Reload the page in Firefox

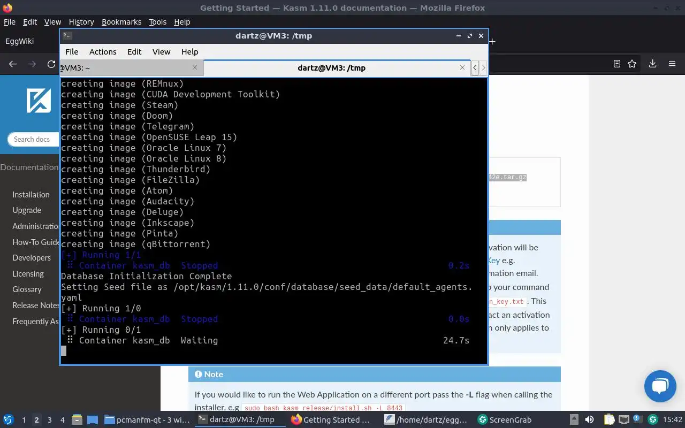pyautogui.click(x=51, y=64)
